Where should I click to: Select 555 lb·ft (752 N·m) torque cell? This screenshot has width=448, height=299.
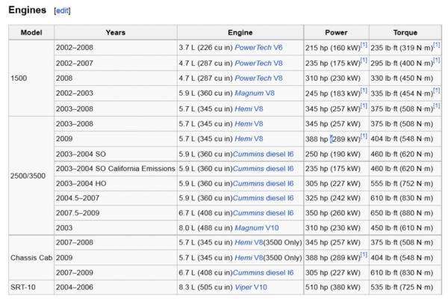[x=405, y=183]
